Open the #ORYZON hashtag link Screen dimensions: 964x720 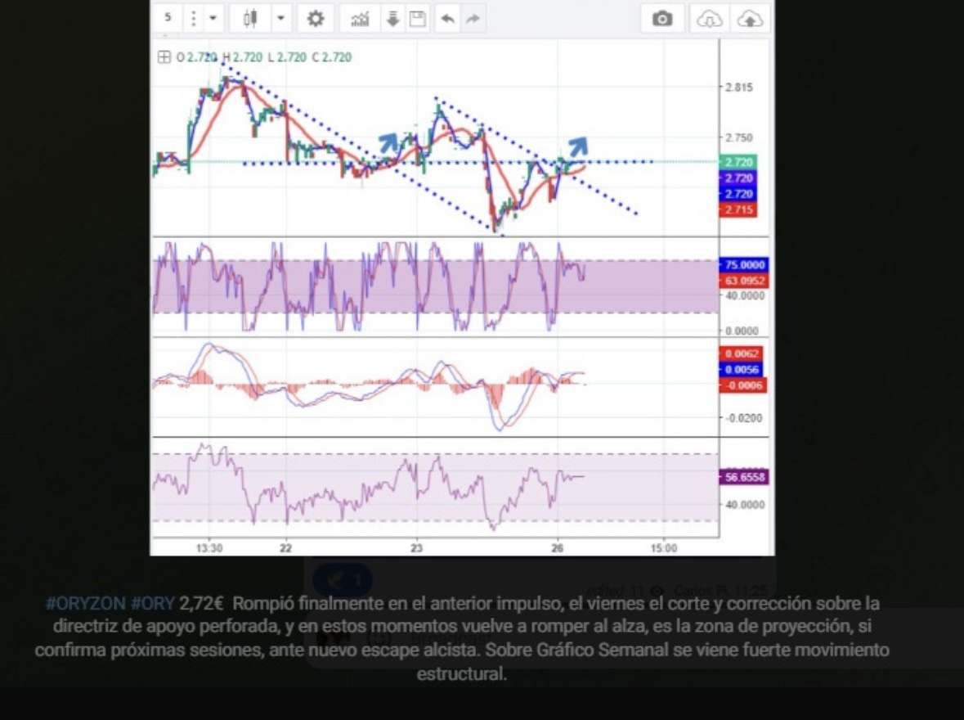86,603
